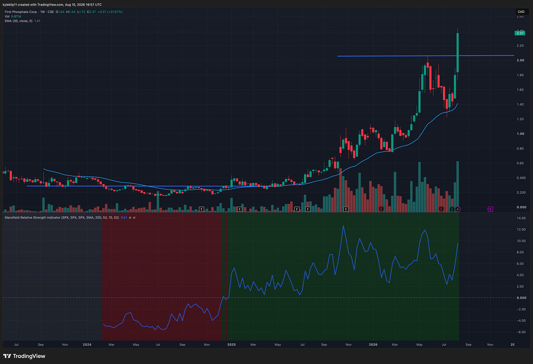Click the 1.40 price axis label

[520, 104]
